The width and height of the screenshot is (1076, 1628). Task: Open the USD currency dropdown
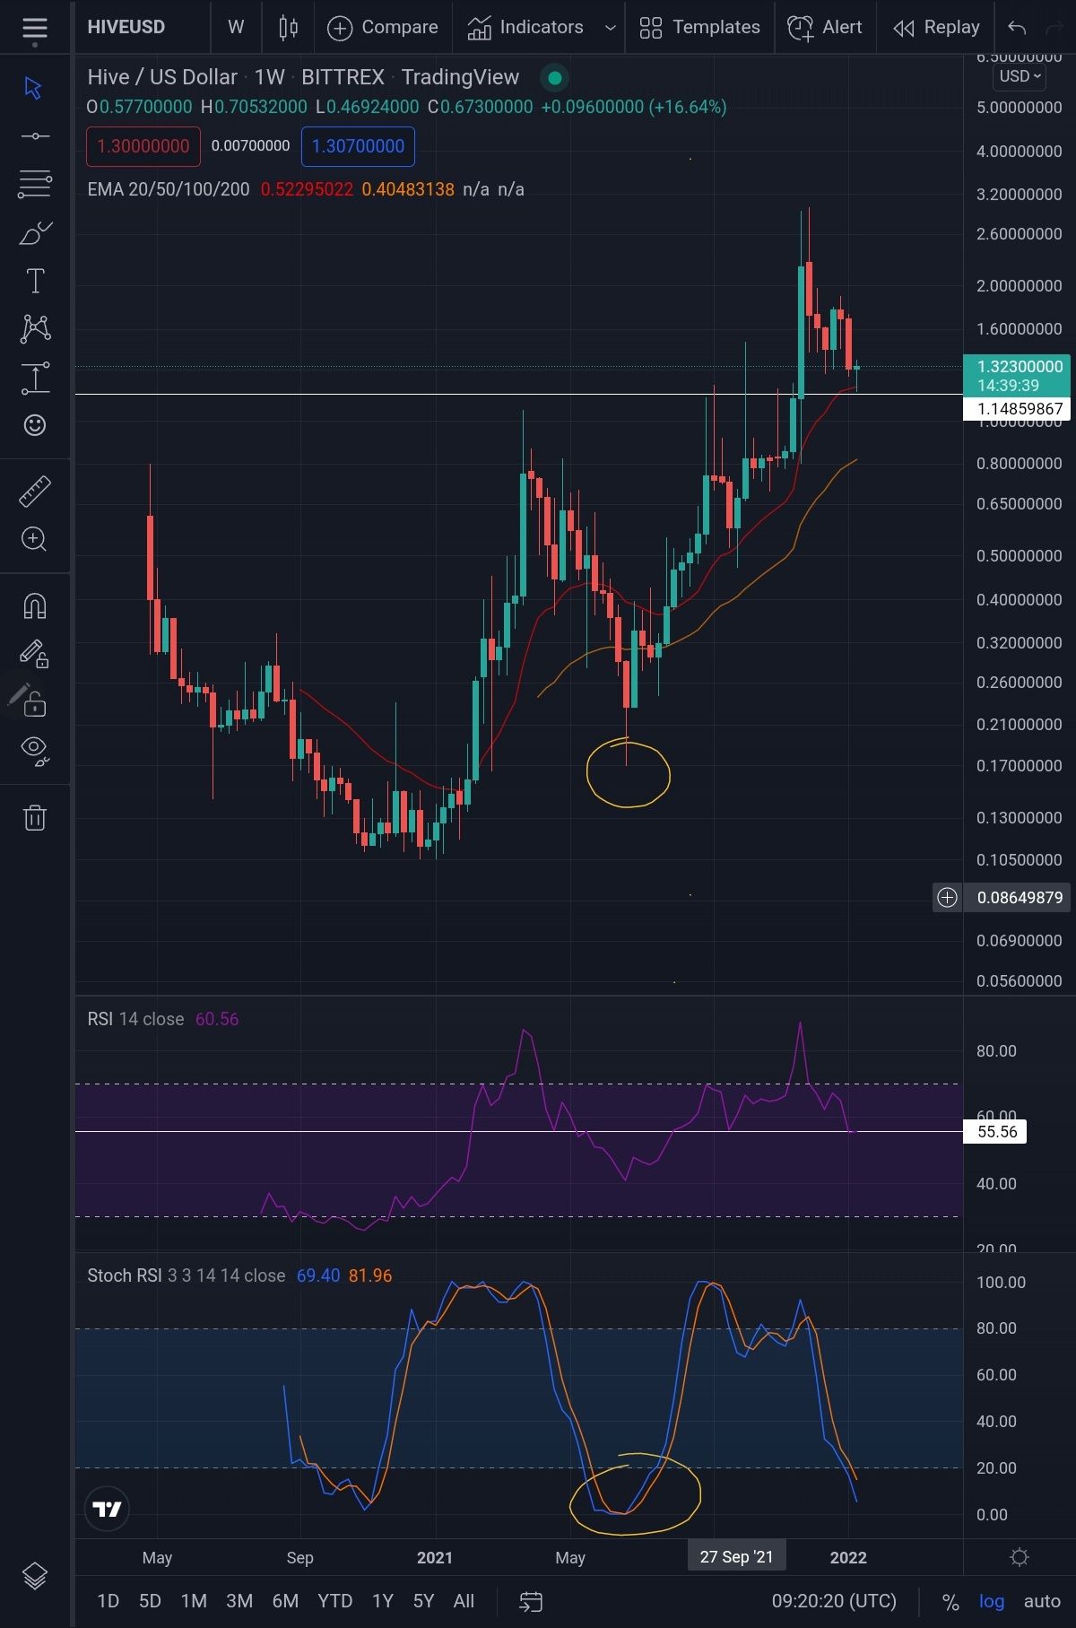coord(1020,76)
